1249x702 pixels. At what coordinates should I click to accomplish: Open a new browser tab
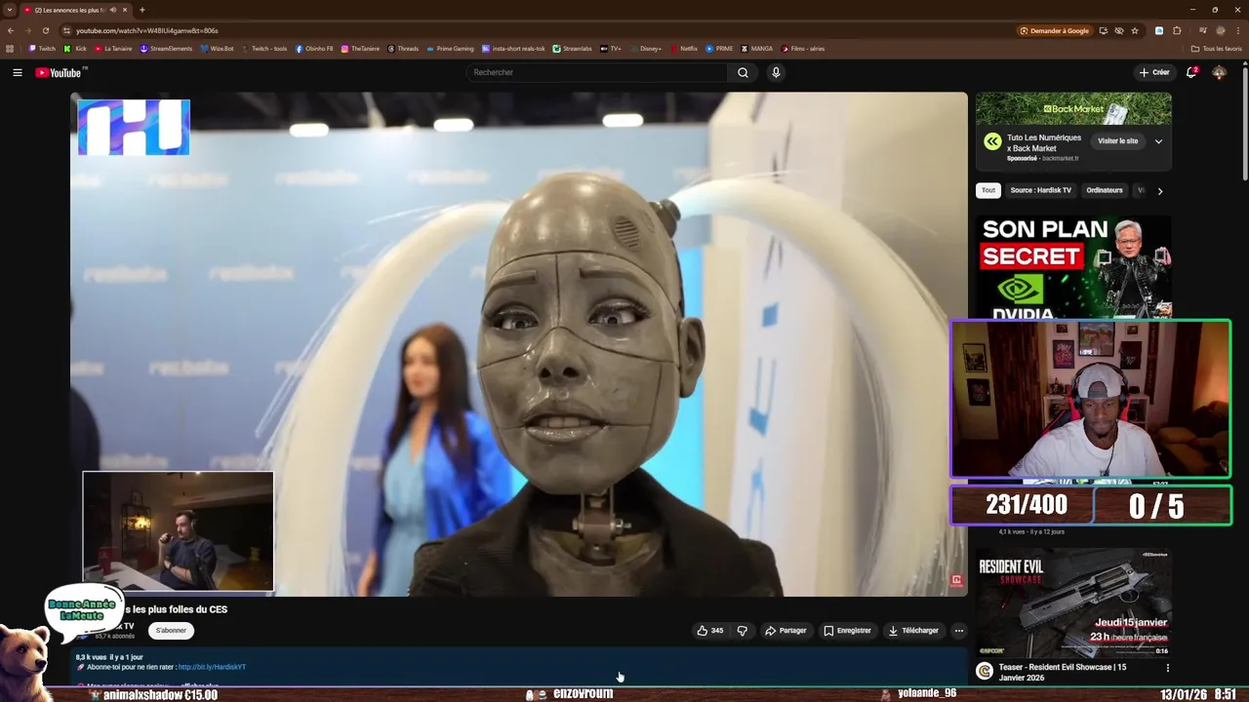pos(141,10)
